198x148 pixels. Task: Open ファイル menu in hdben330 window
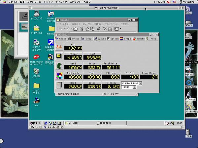point(64,24)
